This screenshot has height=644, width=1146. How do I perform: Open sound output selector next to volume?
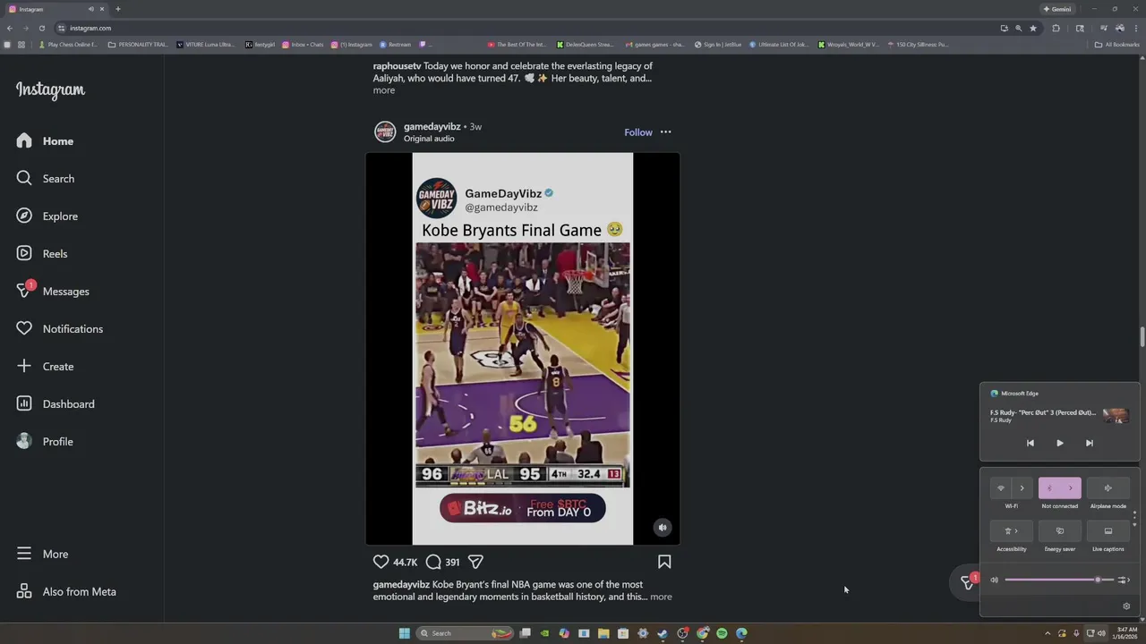coord(1124,580)
